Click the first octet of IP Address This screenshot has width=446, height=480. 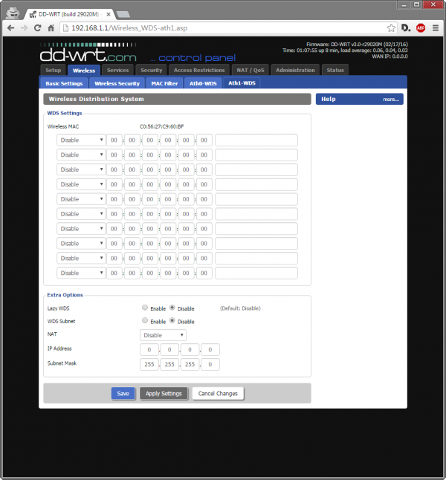click(x=149, y=350)
